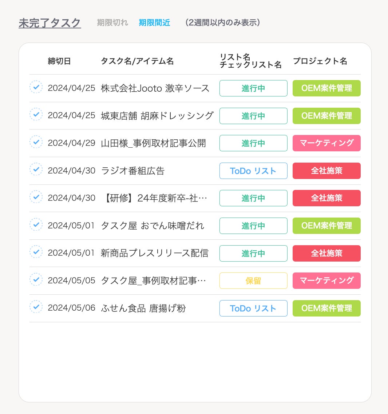This screenshot has width=388, height=414.
Task: Check off the 株式会社Jooto 激辛ソース task
Action: (x=36, y=87)
